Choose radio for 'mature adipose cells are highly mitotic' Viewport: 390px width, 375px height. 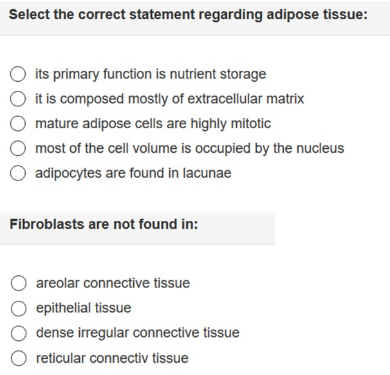click(x=19, y=124)
